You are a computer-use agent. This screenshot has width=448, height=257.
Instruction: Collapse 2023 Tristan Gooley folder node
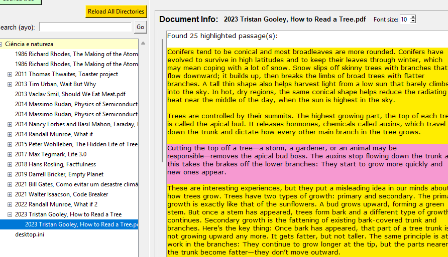tap(10, 214)
